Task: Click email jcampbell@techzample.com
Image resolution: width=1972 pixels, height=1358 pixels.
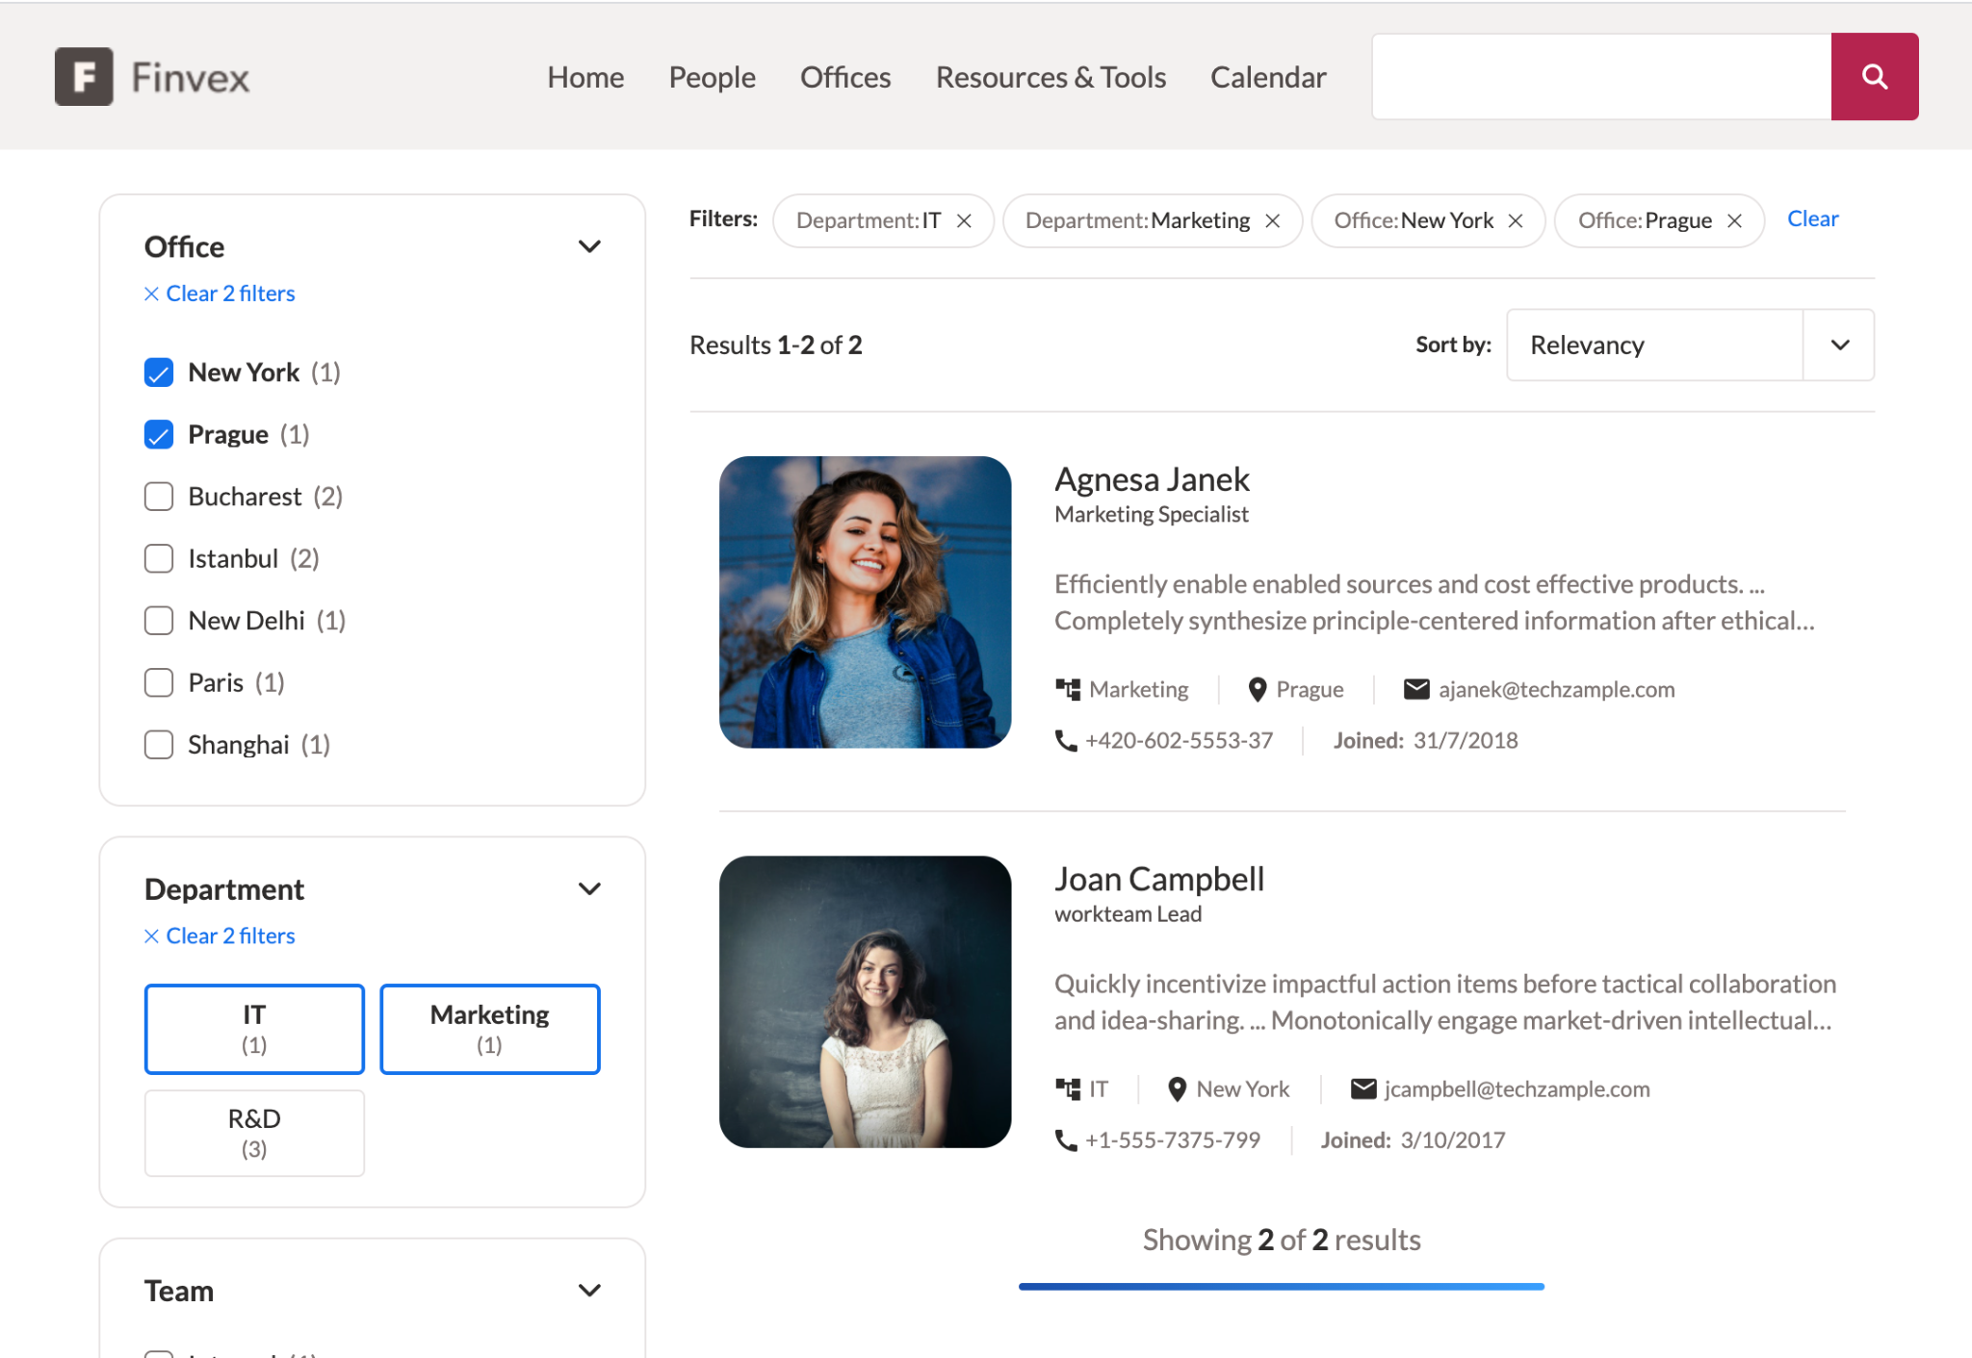Action: pos(1517,1089)
